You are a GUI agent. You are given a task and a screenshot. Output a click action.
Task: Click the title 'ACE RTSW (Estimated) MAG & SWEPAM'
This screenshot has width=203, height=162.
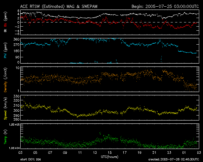click(59, 6)
